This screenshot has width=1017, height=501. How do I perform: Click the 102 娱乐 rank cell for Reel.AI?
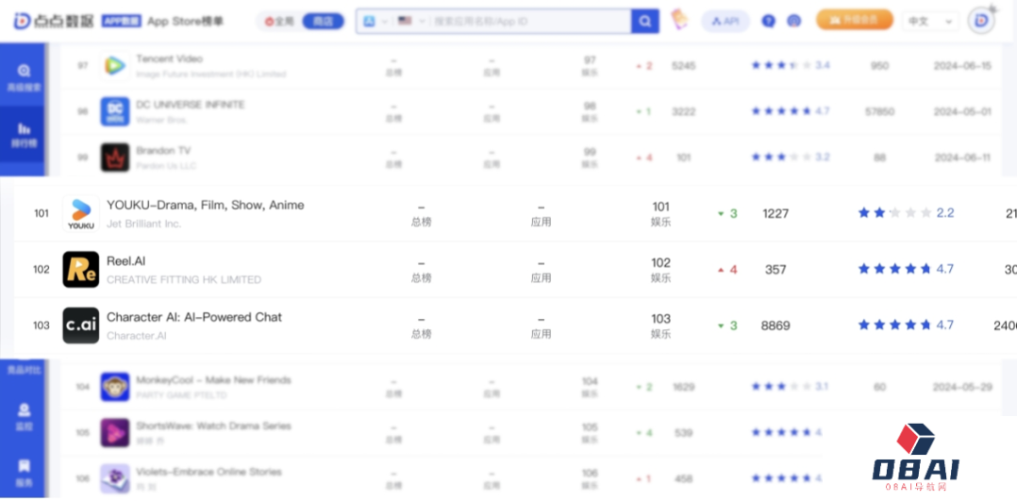(661, 270)
